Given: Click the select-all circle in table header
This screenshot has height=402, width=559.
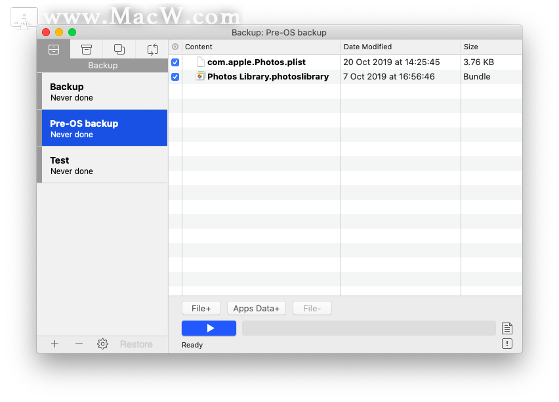Looking at the screenshot, I should pyautogui.click(x=175, y=47).
